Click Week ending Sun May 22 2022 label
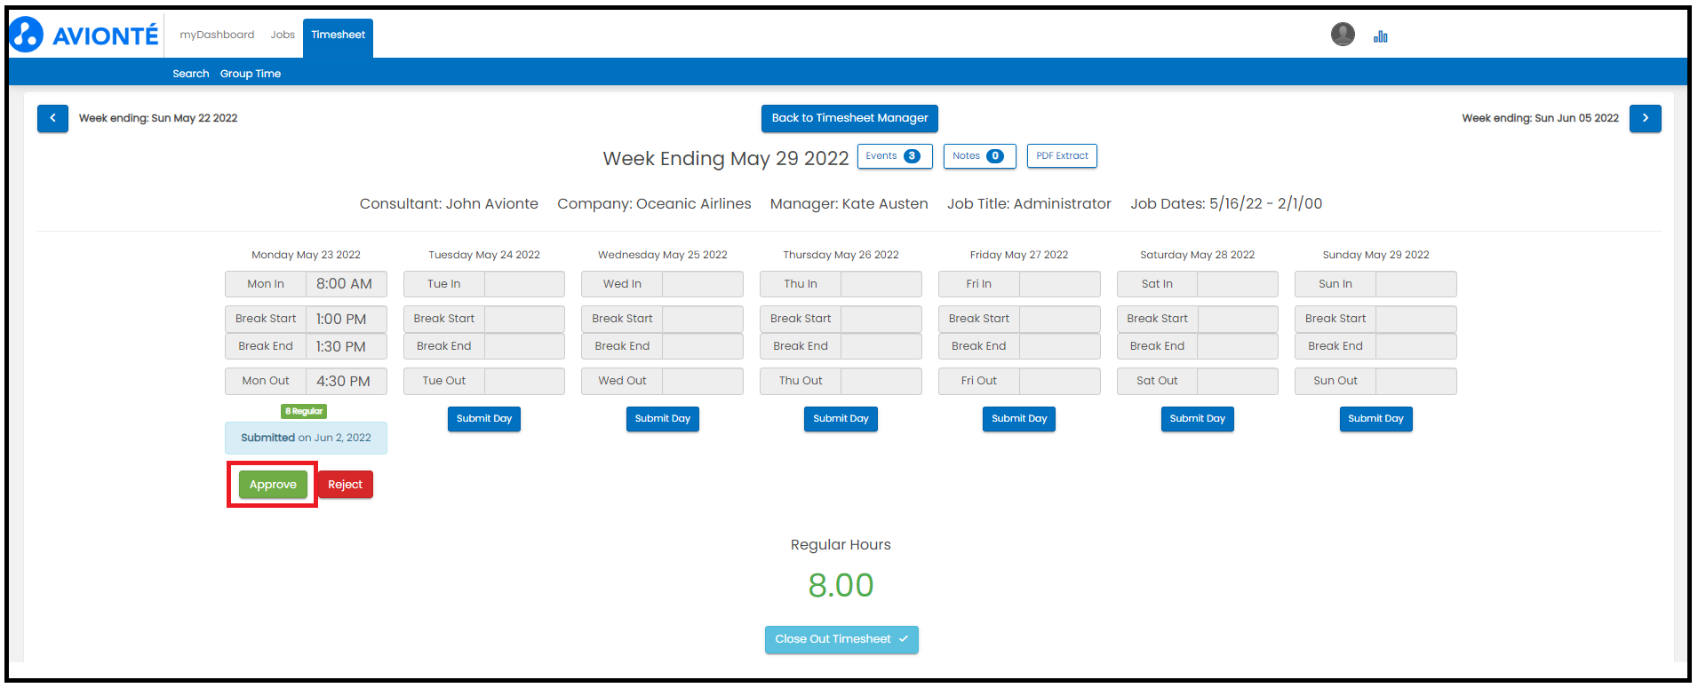This screenshot has width=1698, height=688. 158,118
